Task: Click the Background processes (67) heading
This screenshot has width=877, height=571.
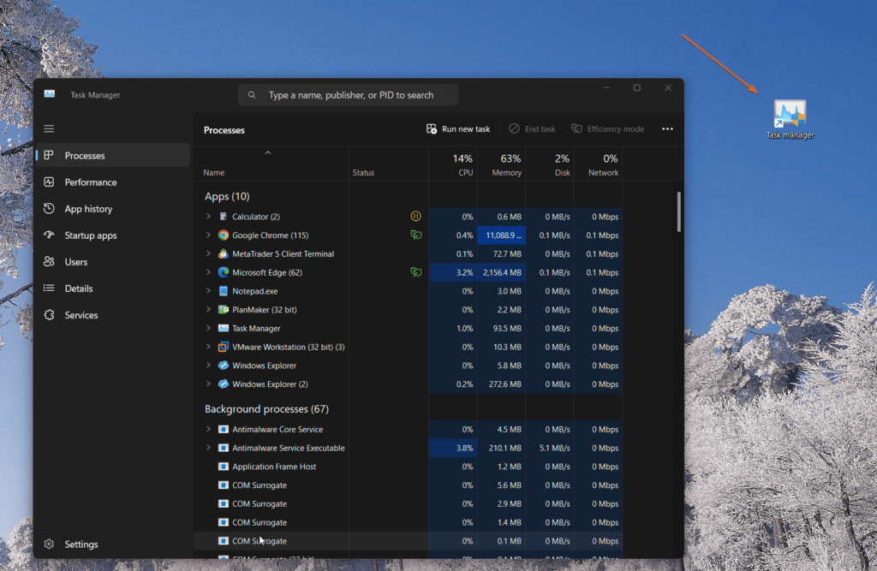Action: coord(267,409)
